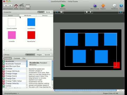Viewport: 127px width, 95px height.
Task: Remove library item with bottom minus button
Action: tap(8, 90)
